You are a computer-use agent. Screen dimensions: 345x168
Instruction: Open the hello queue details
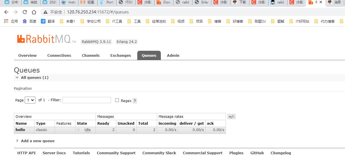pos(20,130)
